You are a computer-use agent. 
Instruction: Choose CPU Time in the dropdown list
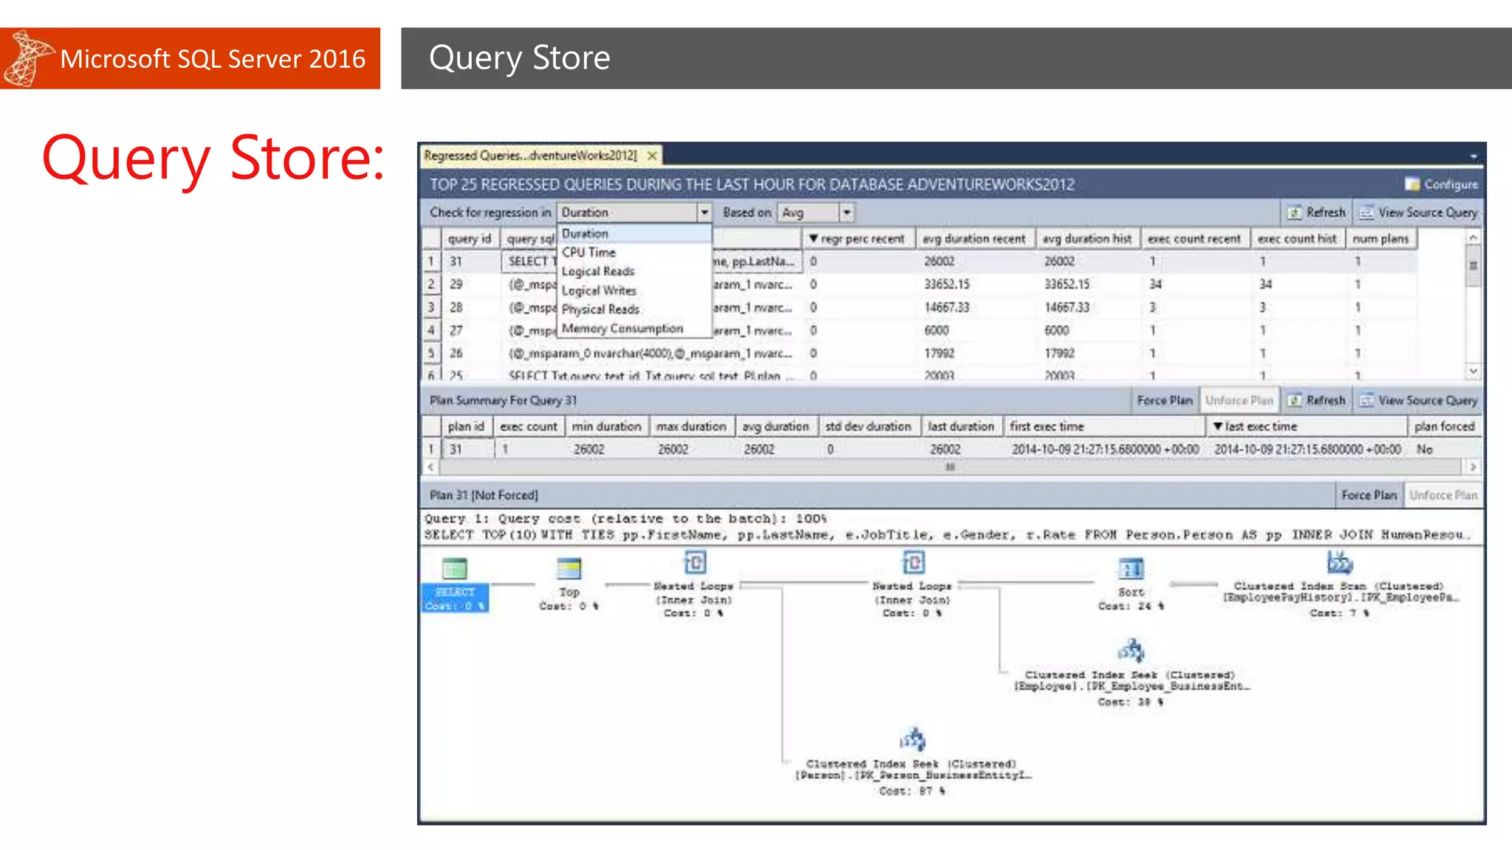coord(633,252)
